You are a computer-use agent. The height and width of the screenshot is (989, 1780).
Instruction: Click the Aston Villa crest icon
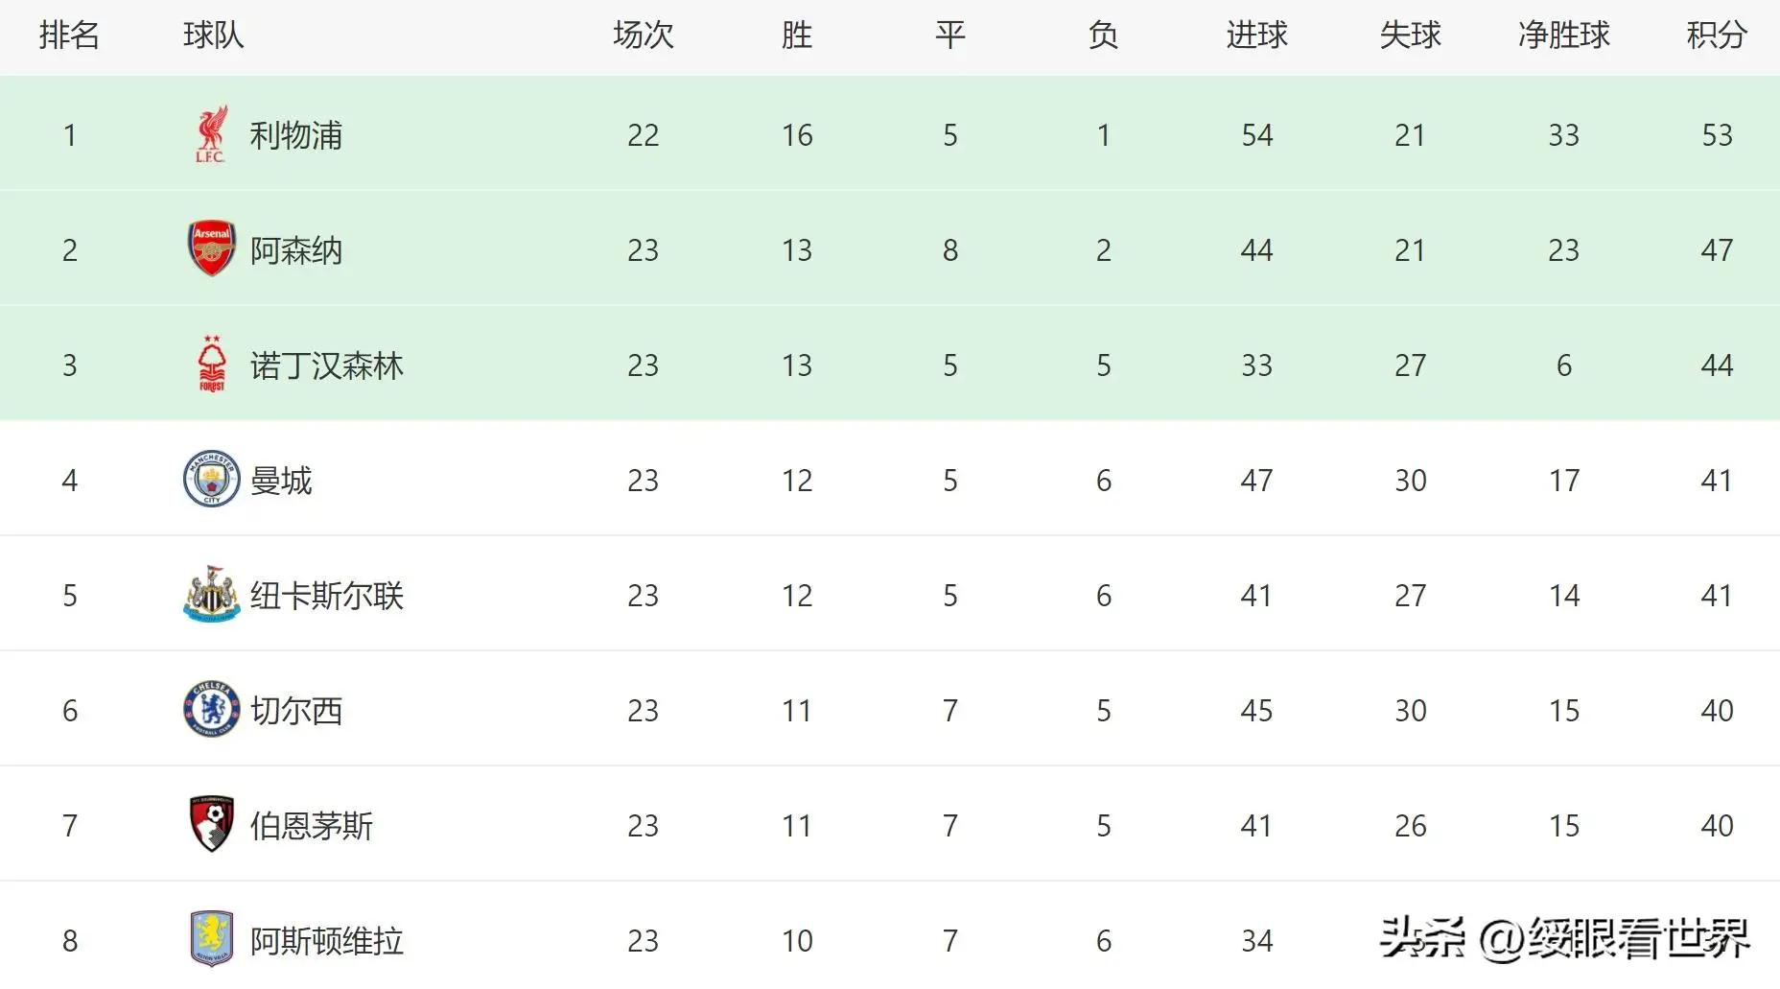point(211,939)
